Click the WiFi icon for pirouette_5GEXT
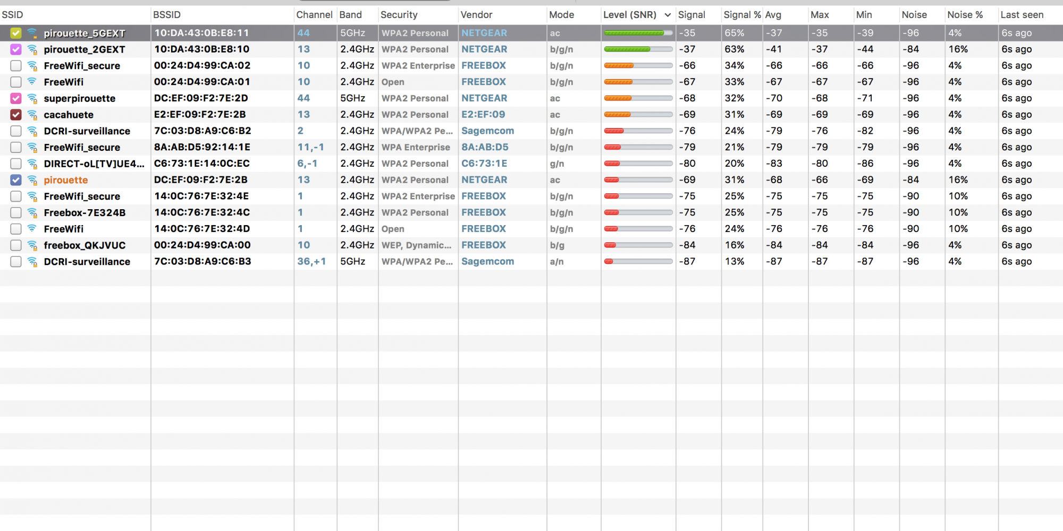1063x531 pixels. [x=32, y=33]
